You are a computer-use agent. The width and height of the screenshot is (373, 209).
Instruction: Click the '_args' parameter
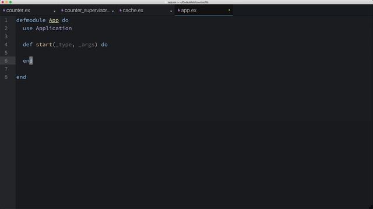coord(86,45)
